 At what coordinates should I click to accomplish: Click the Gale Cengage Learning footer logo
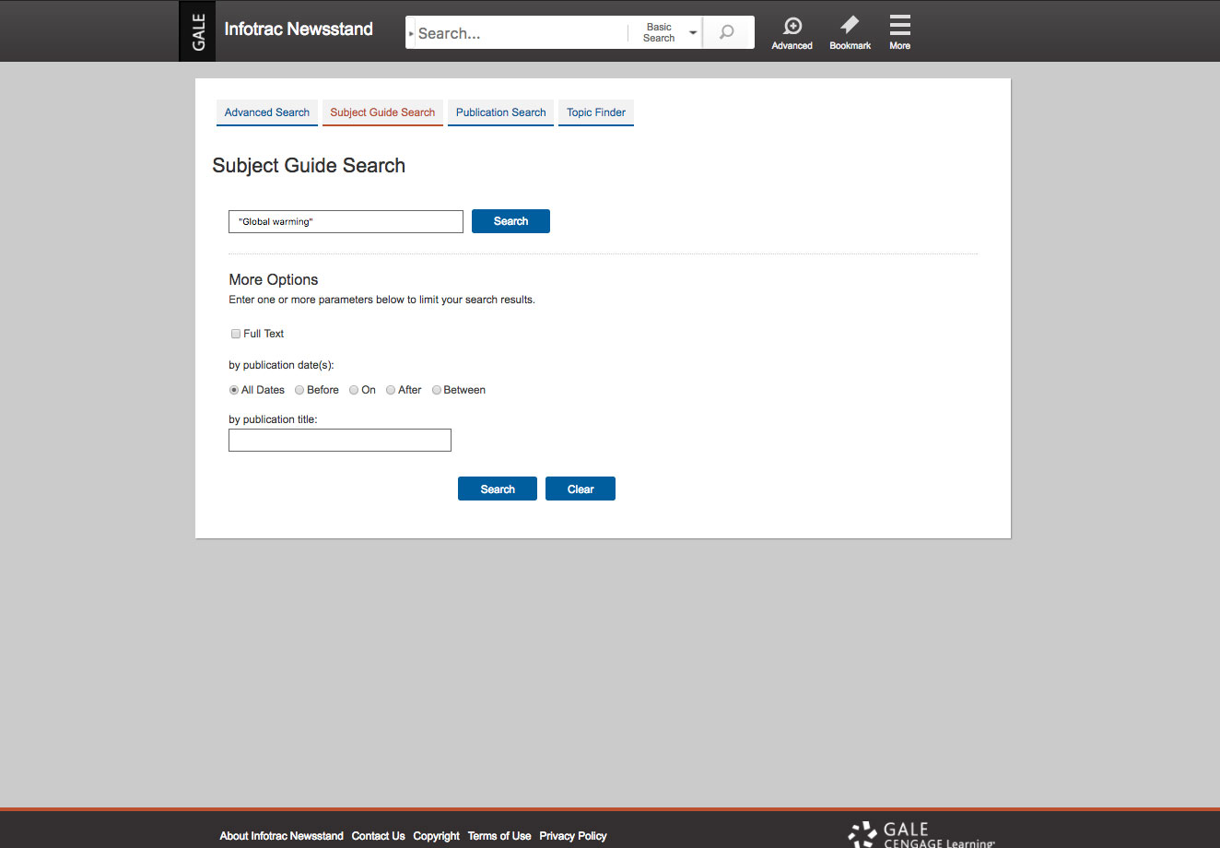pyautogui.click(x=921, y=834)
